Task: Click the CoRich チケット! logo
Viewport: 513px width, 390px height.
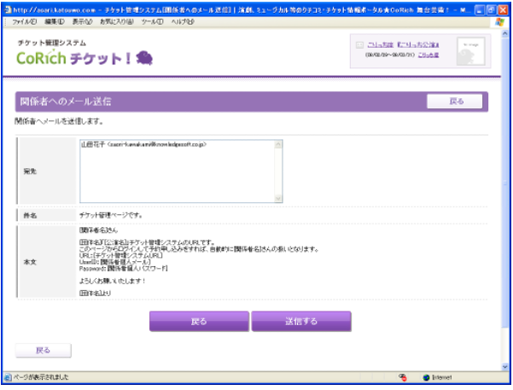Action: pos(84,57)
